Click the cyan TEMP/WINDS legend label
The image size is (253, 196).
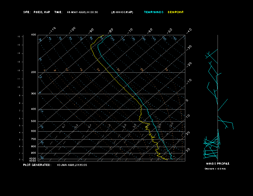pos(154,12)
